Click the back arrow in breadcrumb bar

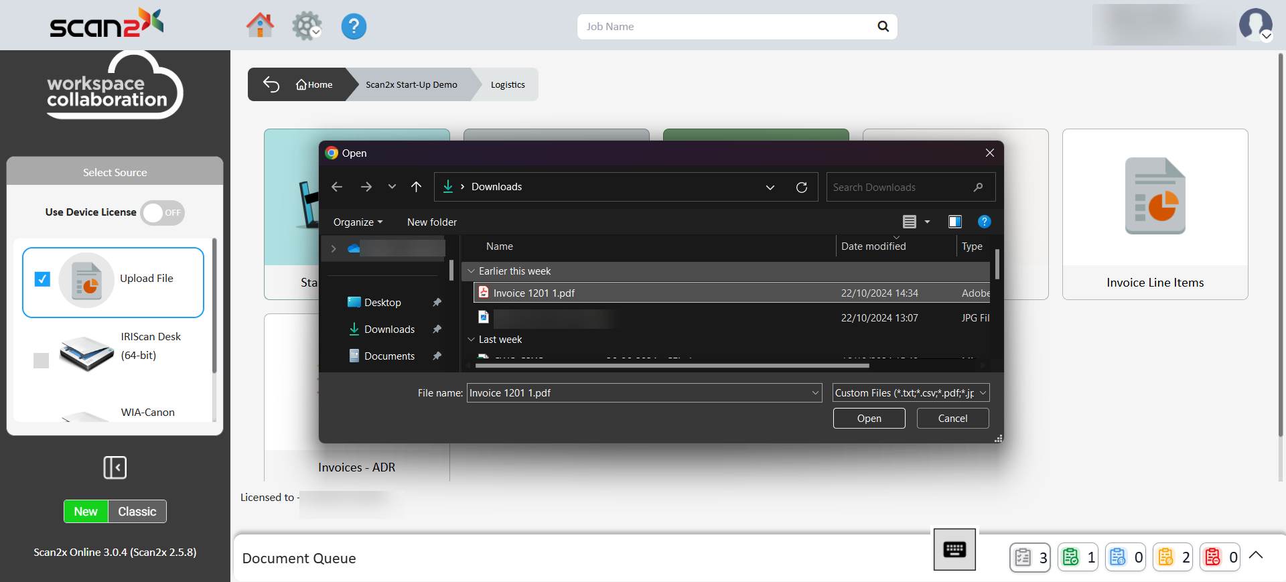coord(271,84)
